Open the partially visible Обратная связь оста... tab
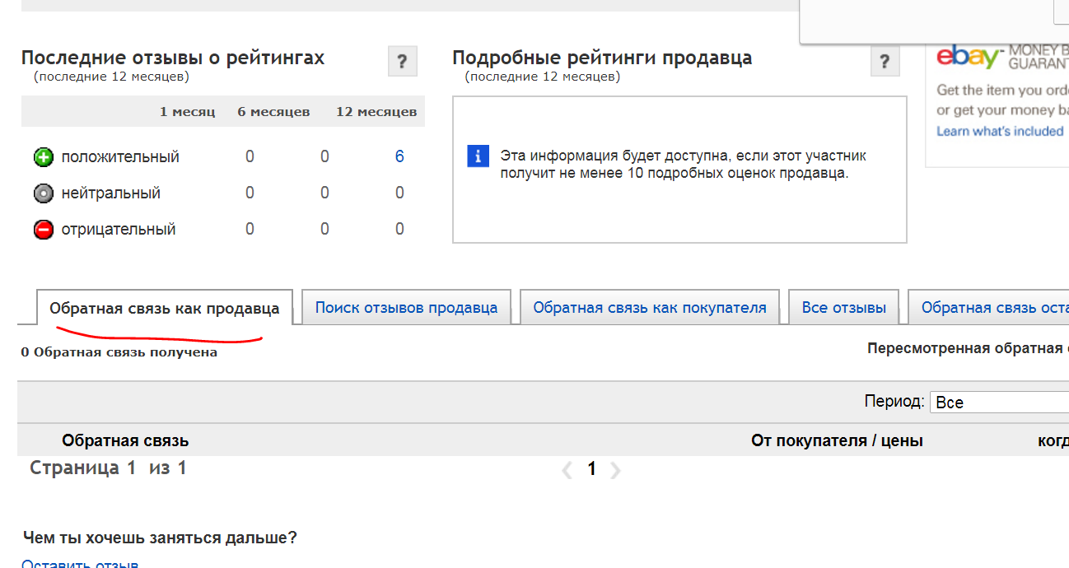Image resolution: width=1069 pixels, height=568 pixels. [992, 308]
